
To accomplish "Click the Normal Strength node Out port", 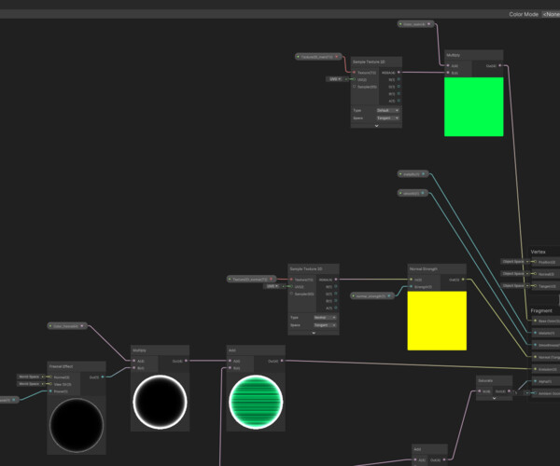I will tap(463, 280).
